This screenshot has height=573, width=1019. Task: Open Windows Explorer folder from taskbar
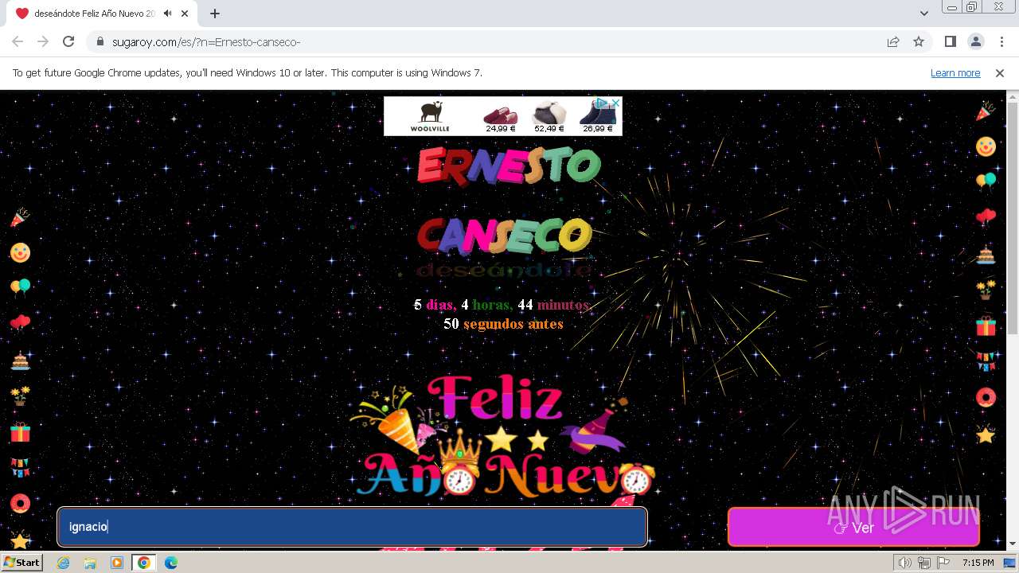(90, 563)
